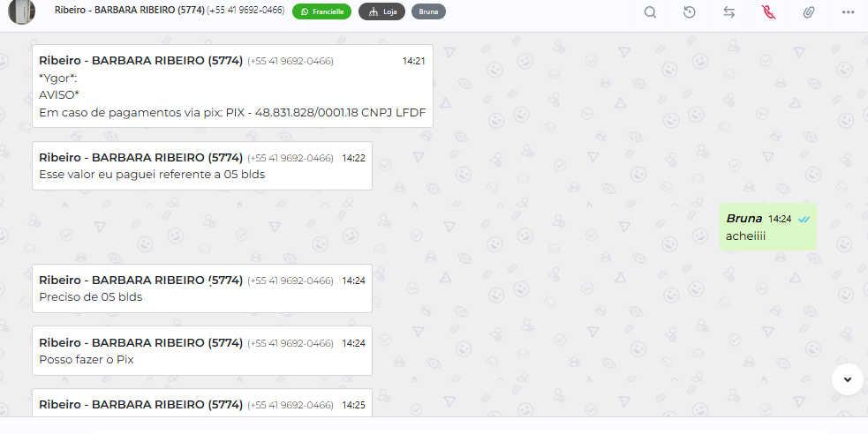Click the transfer conversation arrows icon

(729, 12)
